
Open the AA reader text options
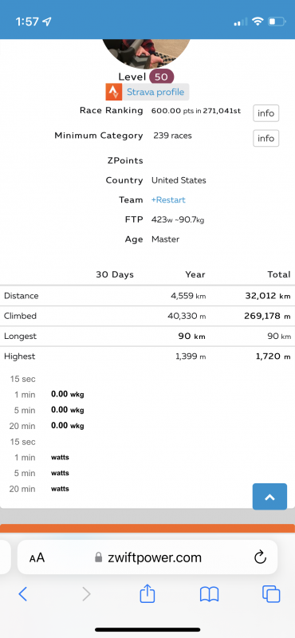(x=37, y=557)
